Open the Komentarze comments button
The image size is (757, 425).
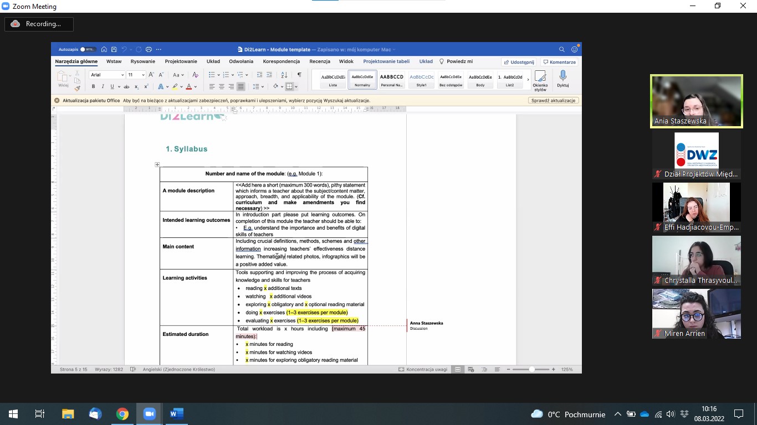coord(560,62)
